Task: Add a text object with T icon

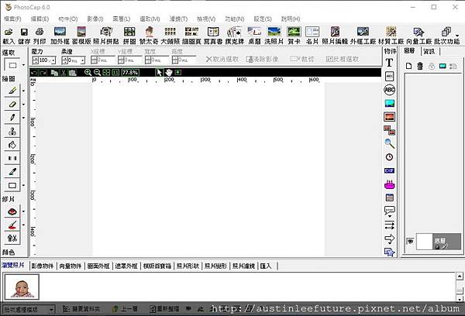Action: pyautogui.click(x=389, y=63)
